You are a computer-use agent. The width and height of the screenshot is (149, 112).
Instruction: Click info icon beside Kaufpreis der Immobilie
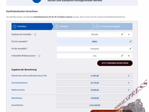[x=35, y=35]
